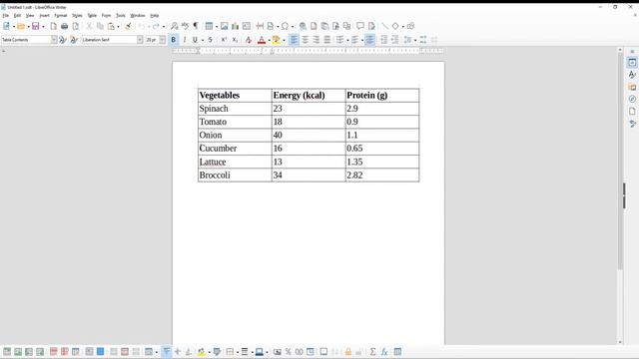Click the Font Name input field
This screenshot has width=639, height=359.
tap(109, 40)
